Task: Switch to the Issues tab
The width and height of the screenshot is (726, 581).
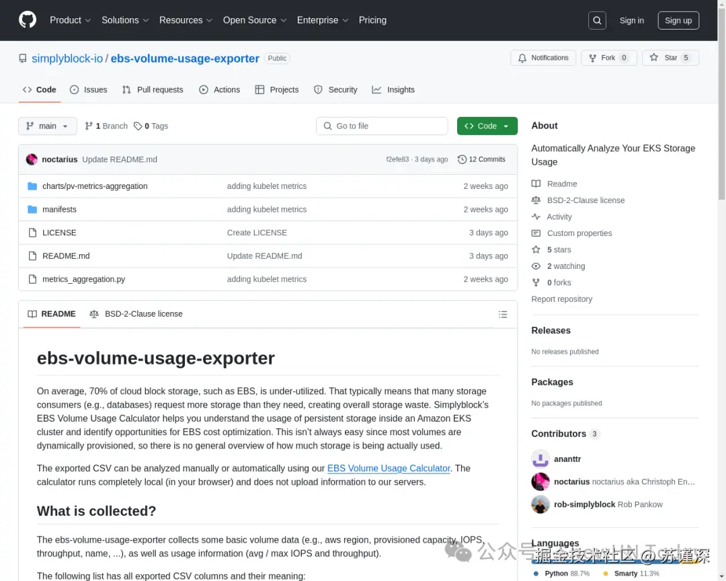Action: [89, 90]
